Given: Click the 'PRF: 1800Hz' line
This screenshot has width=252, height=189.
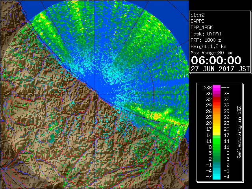Looking at the screenshot, I should (206, 40).
